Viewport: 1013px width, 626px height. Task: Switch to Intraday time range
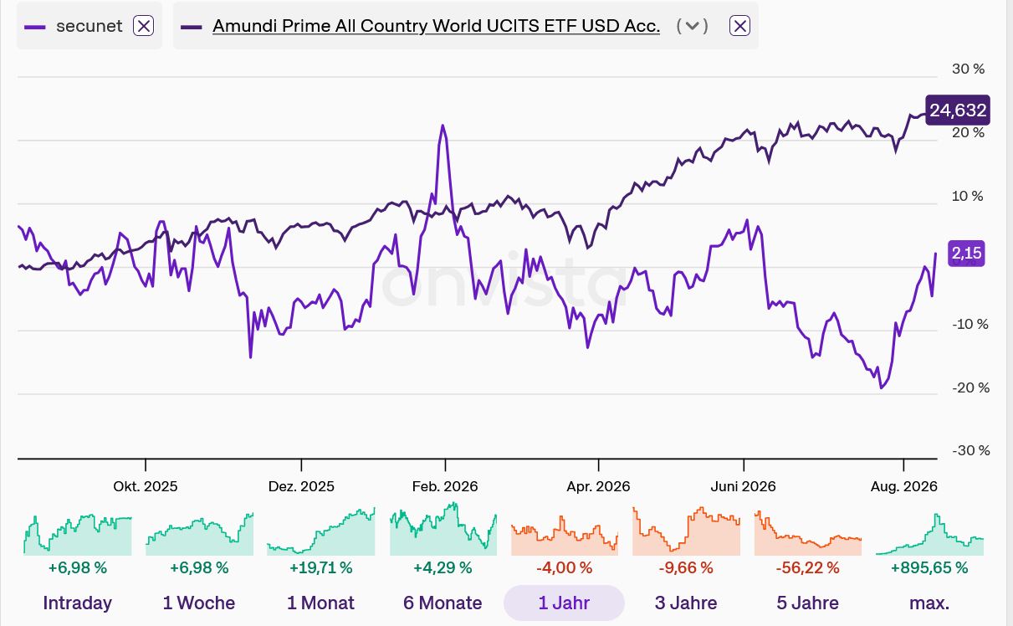point(77,603)
